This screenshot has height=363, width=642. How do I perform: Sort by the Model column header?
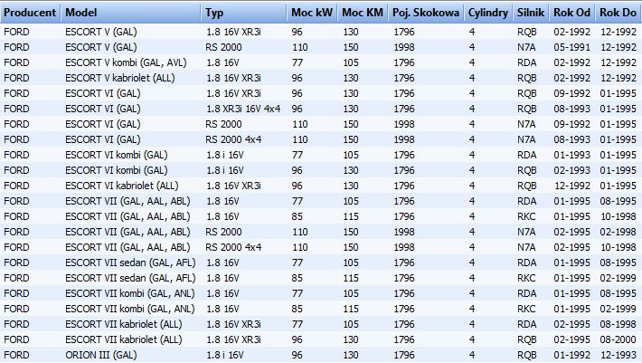pyautogui.click(x=130, y=13)
